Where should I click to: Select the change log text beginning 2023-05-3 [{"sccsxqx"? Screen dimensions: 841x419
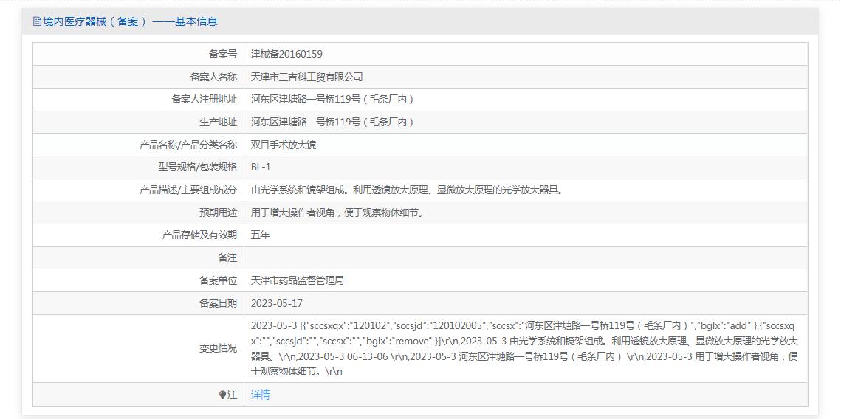525,348
